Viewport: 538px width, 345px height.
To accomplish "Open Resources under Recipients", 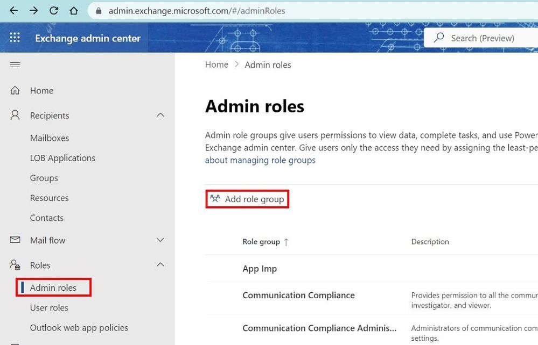I will tap(49, 198).
